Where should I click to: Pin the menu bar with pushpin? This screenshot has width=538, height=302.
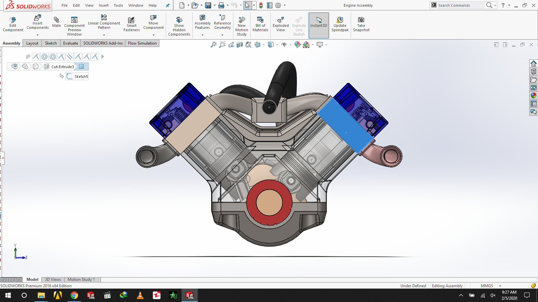[x=167, y=5]
